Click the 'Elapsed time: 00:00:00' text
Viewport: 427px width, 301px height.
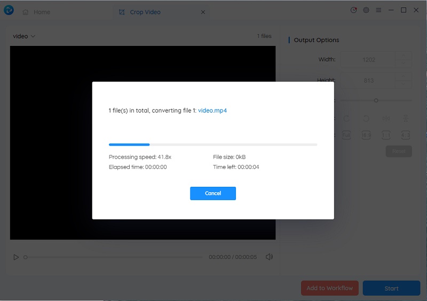click(x=138, y=167)
